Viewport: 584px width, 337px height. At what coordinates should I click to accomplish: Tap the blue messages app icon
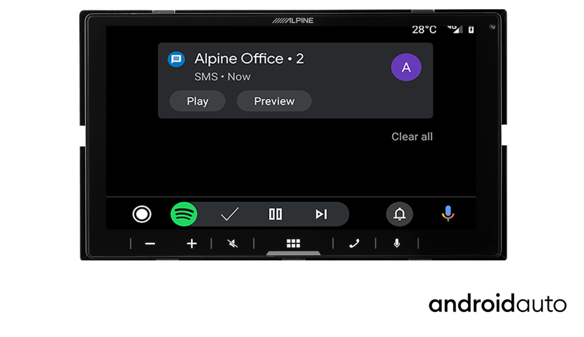(176, 59)
